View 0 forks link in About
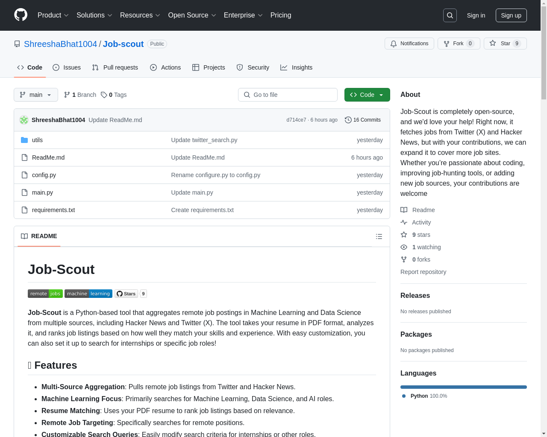Viewport: 547px width, 437px height. coord(415,259)
